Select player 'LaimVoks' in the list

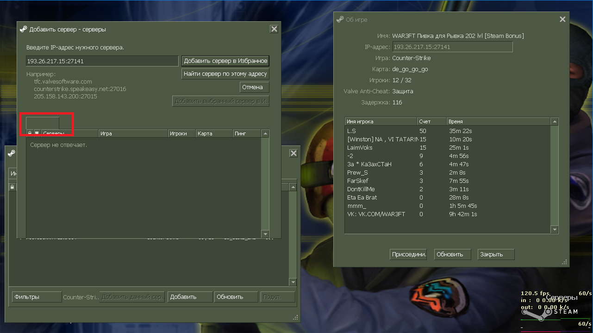coord(448,148)
